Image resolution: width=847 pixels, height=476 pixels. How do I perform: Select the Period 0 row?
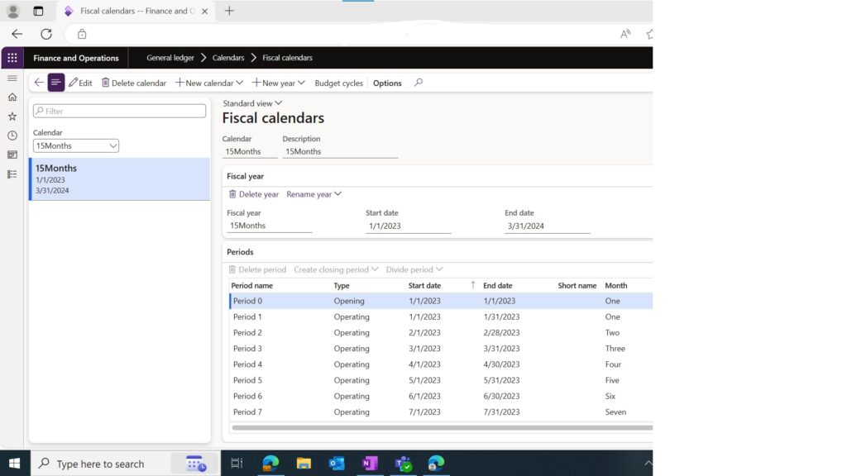coord(441,301)
